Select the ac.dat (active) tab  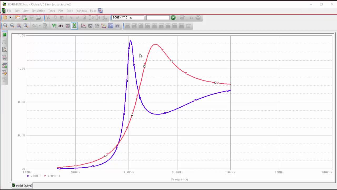[22, 186]
